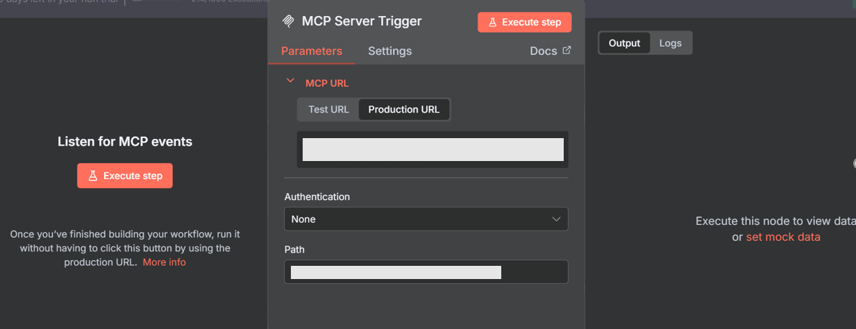Select the Production URL option

point(404,110)
